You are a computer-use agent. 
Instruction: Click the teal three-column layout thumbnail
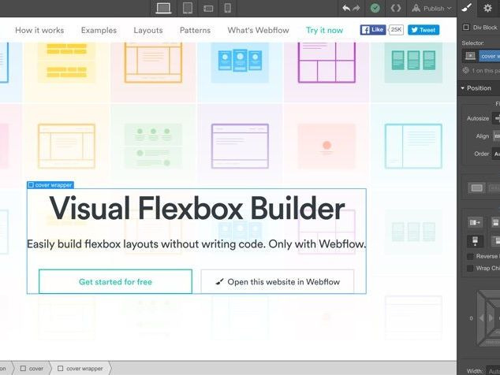413,61
